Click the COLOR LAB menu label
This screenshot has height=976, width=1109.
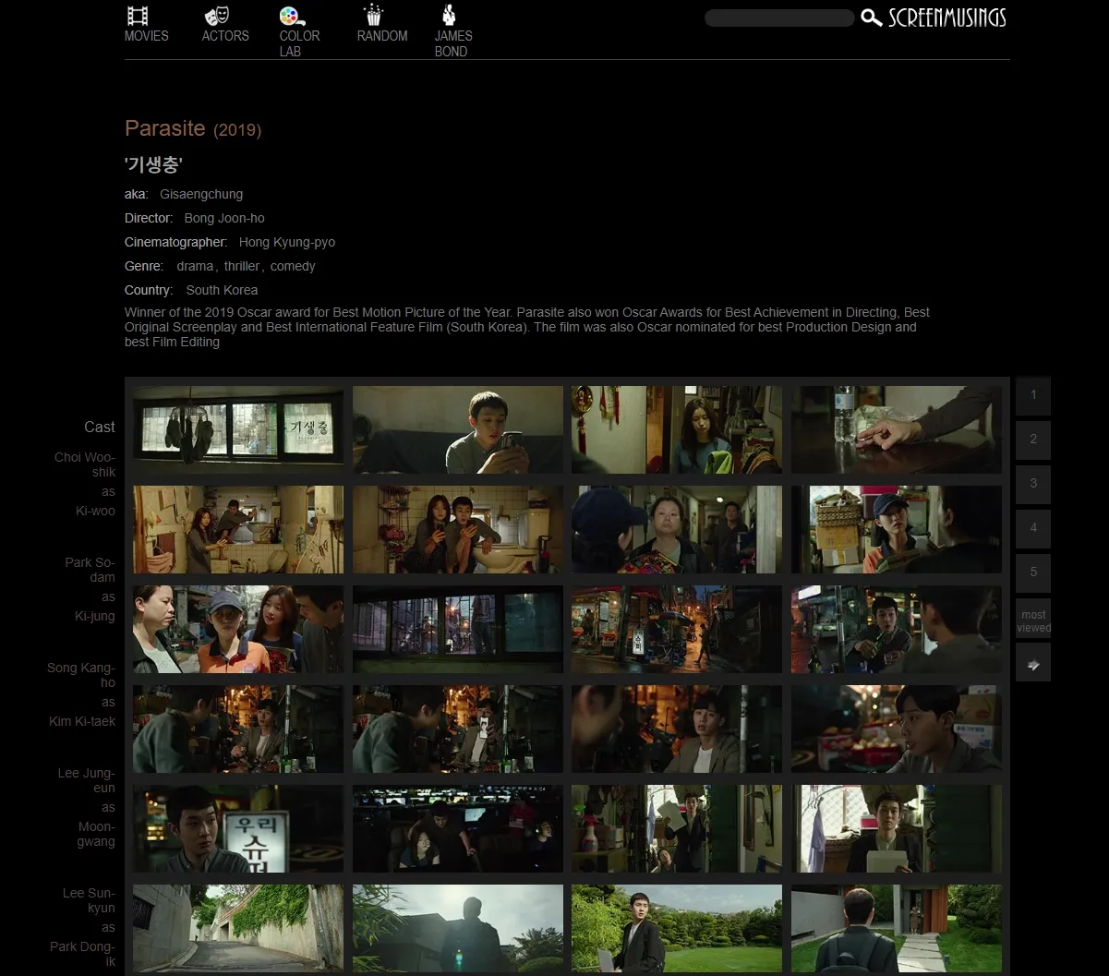click(x=300, y=43)
